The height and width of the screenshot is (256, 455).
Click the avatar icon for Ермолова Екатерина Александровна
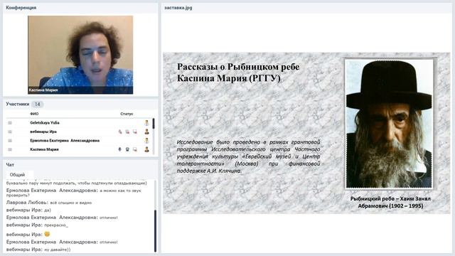coord(147,141)
